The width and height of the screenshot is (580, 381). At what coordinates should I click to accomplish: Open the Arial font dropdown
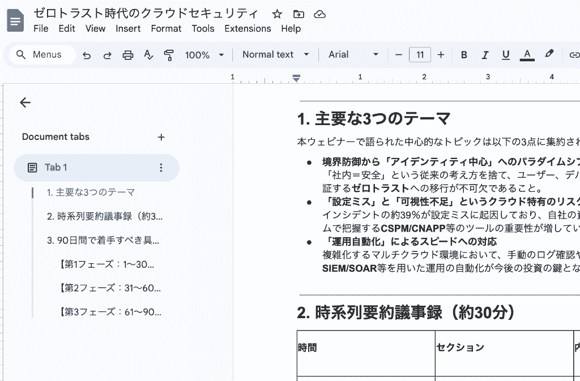(353, 55)
